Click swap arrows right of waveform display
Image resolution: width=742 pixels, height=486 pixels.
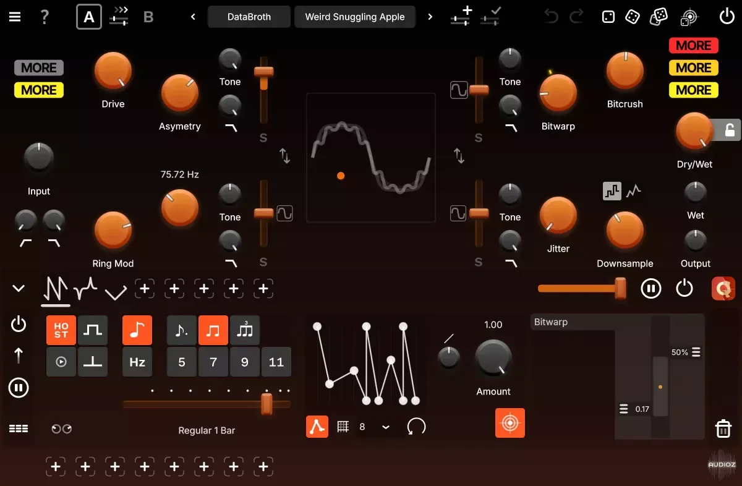click(459, 156)
